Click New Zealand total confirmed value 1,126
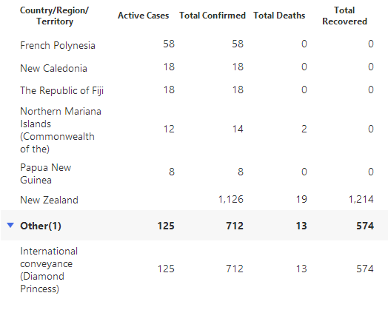388x310 pixels. click(x=231, y=199)
